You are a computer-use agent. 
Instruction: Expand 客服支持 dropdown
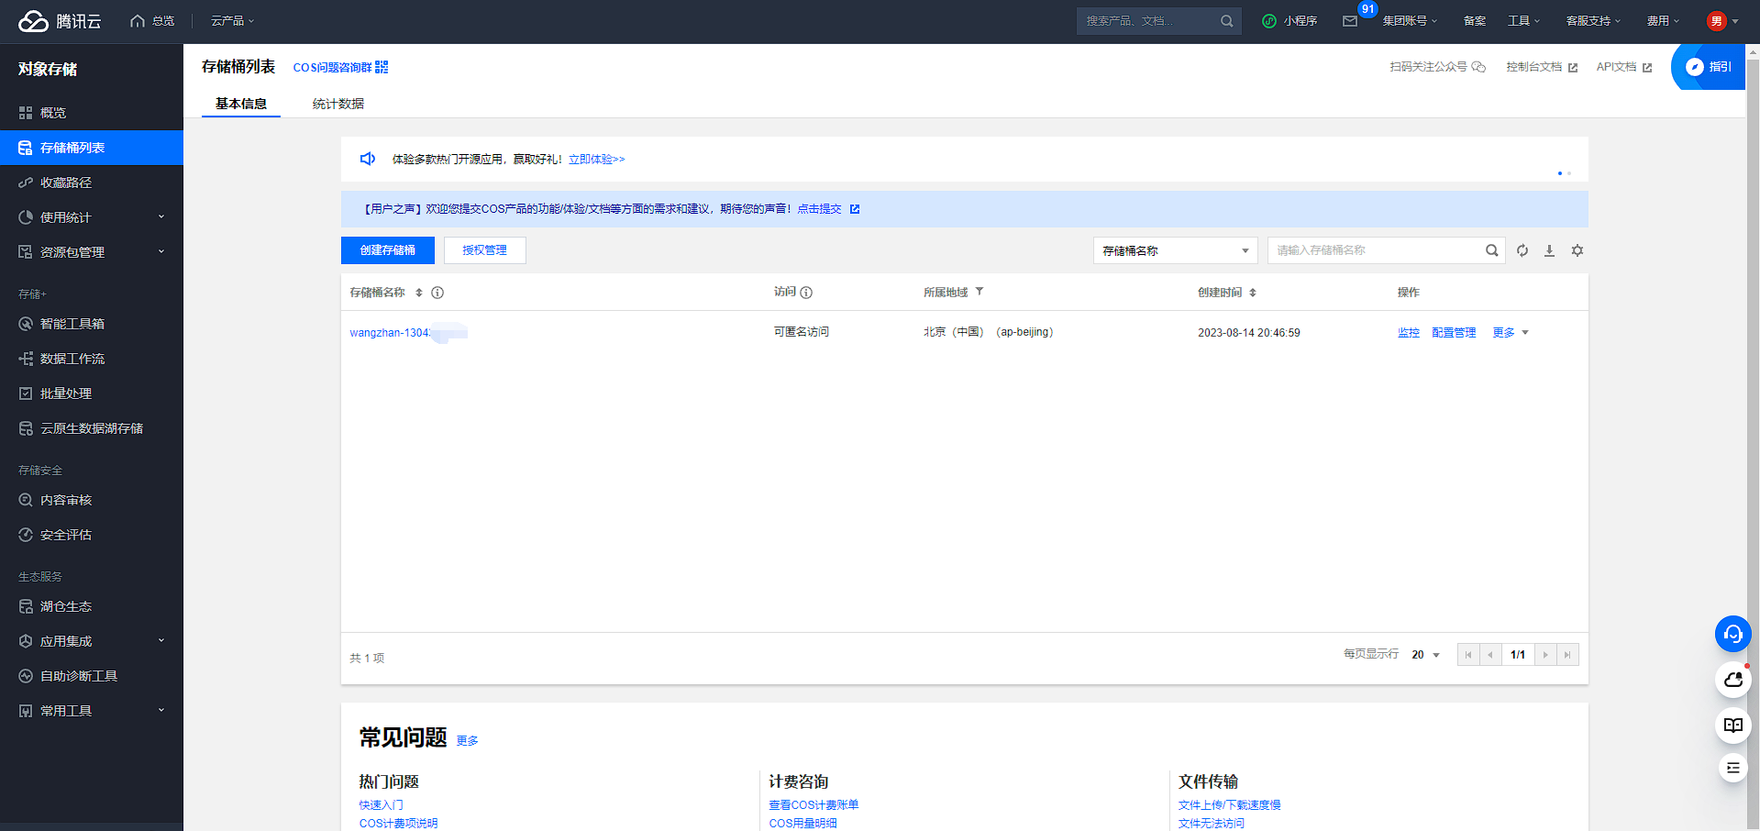1593,21
